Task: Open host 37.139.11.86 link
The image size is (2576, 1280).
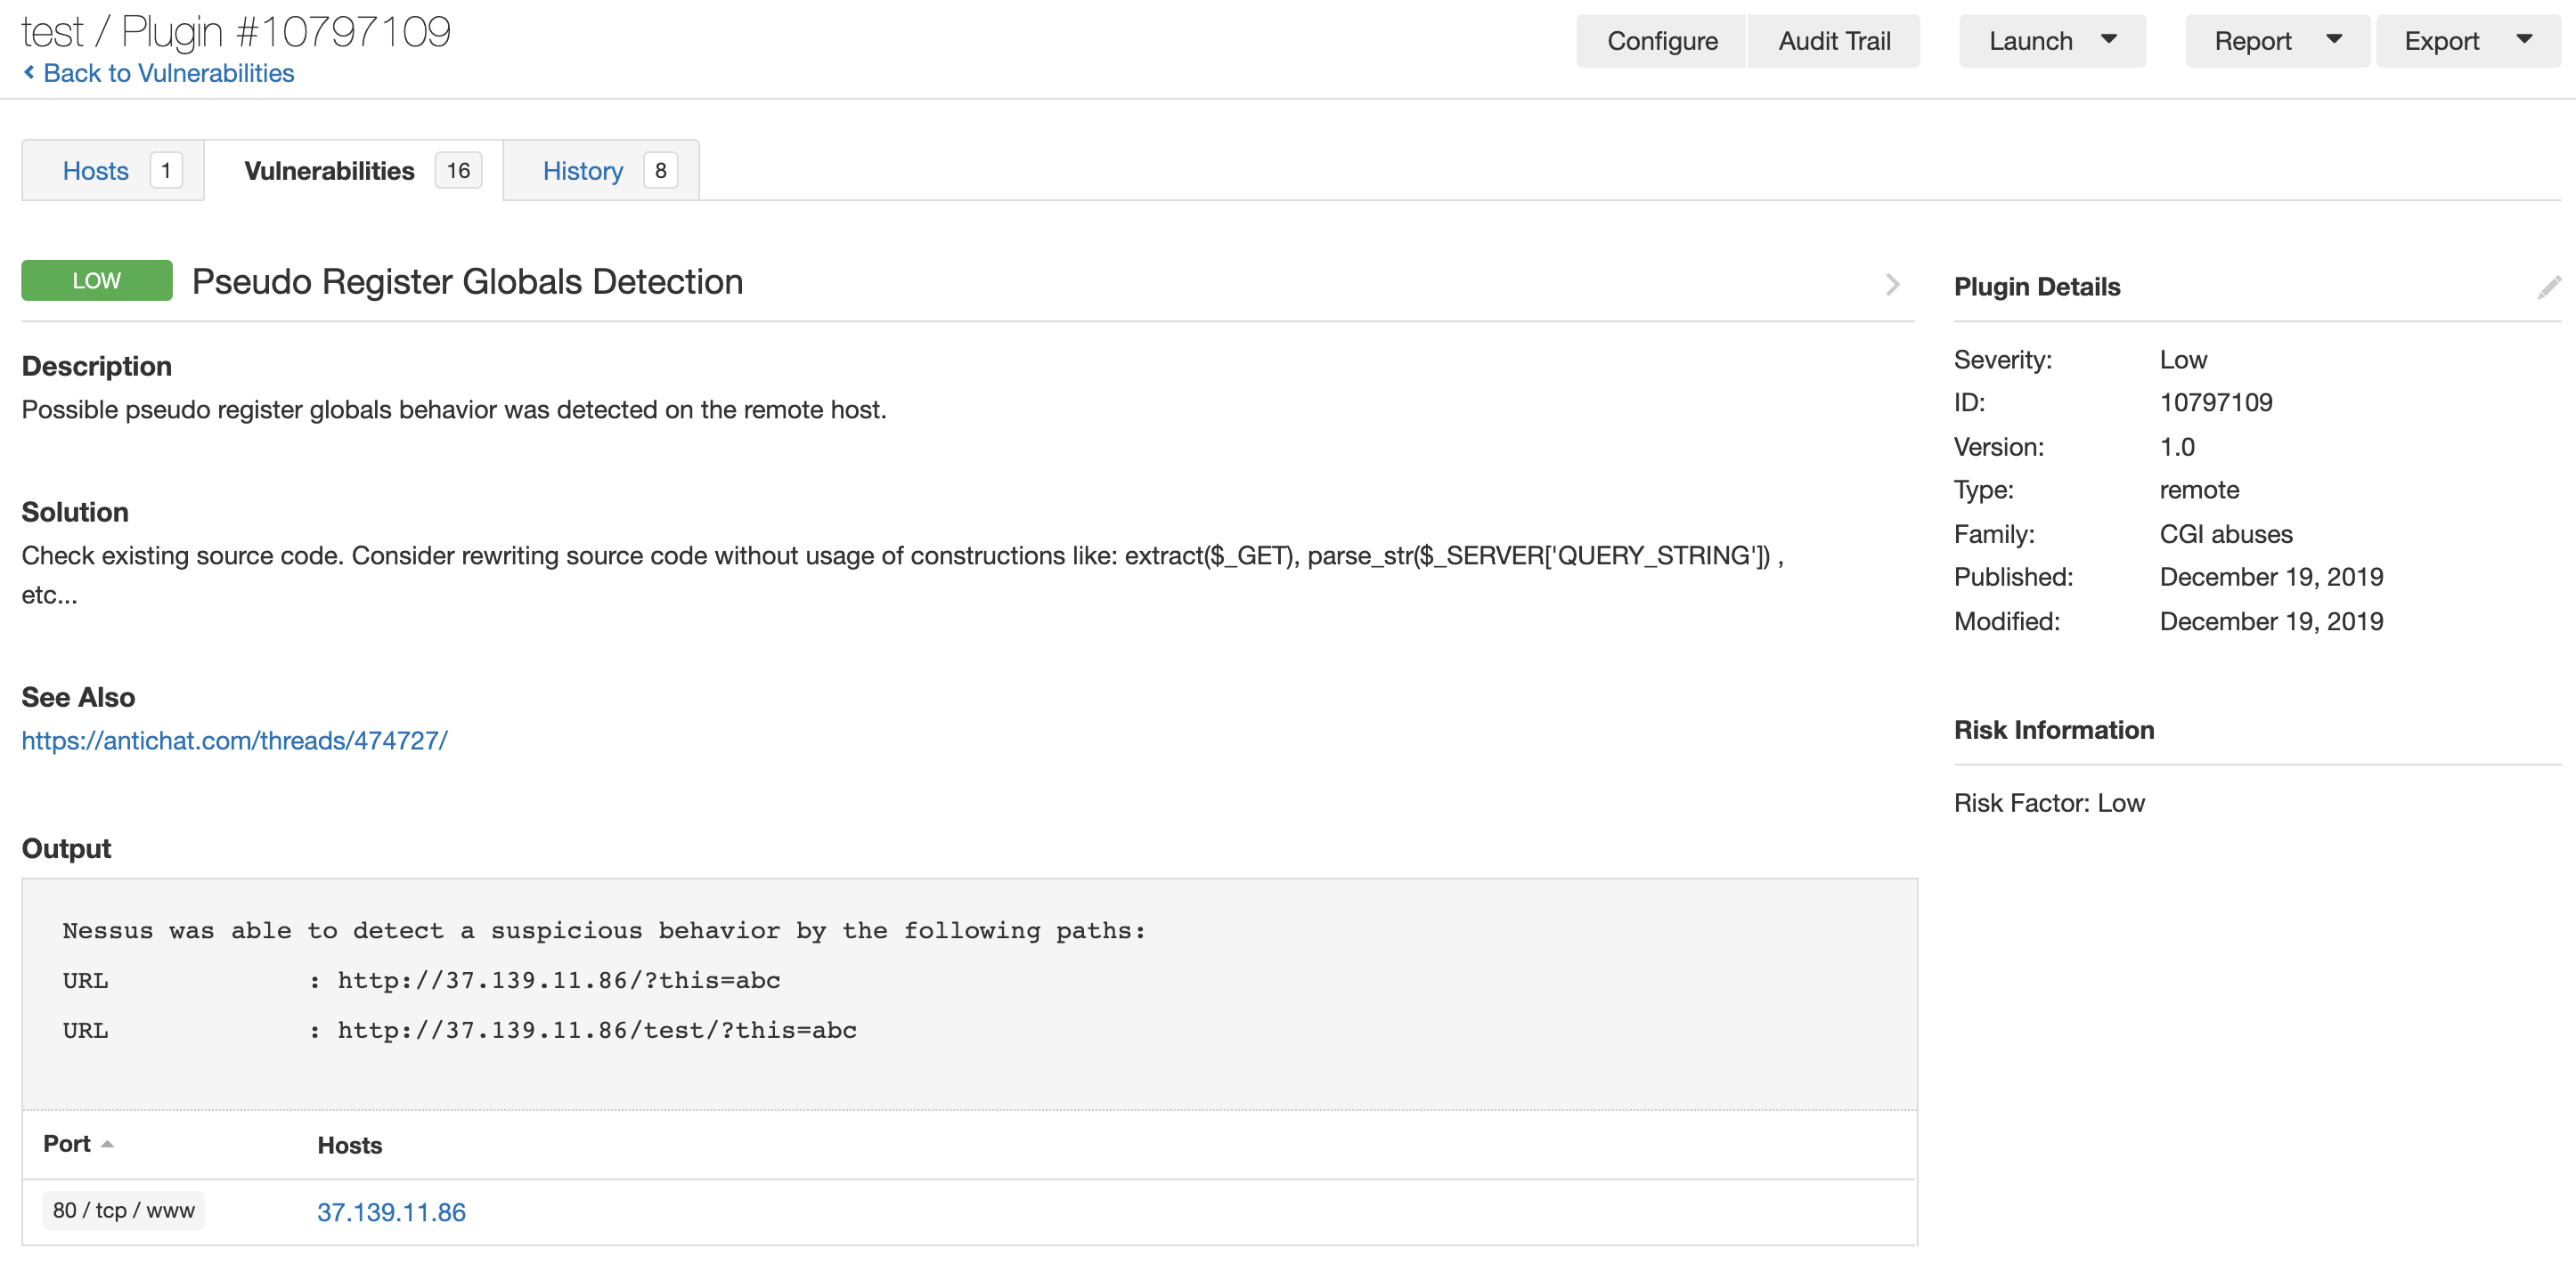Action: coord(391,1212)
